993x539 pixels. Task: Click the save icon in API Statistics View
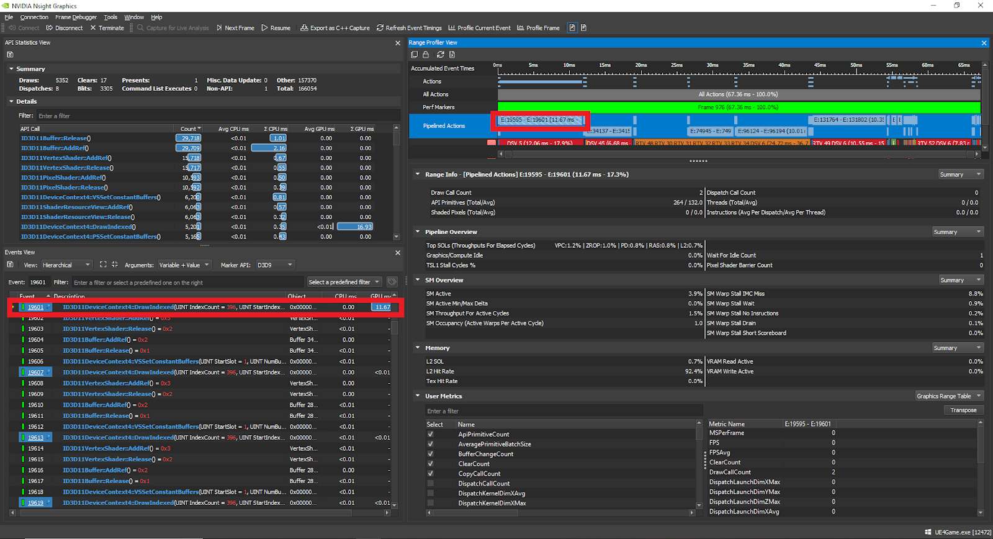pyautogui.click(x=10, y=55)
